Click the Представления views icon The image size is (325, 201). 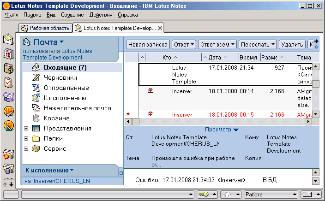coord(36,128)
